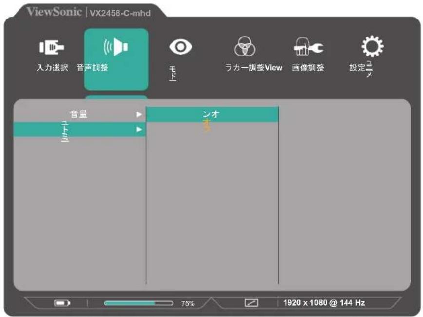
Task: Open the setup menu gear icon
Action: tap(372, 46)
